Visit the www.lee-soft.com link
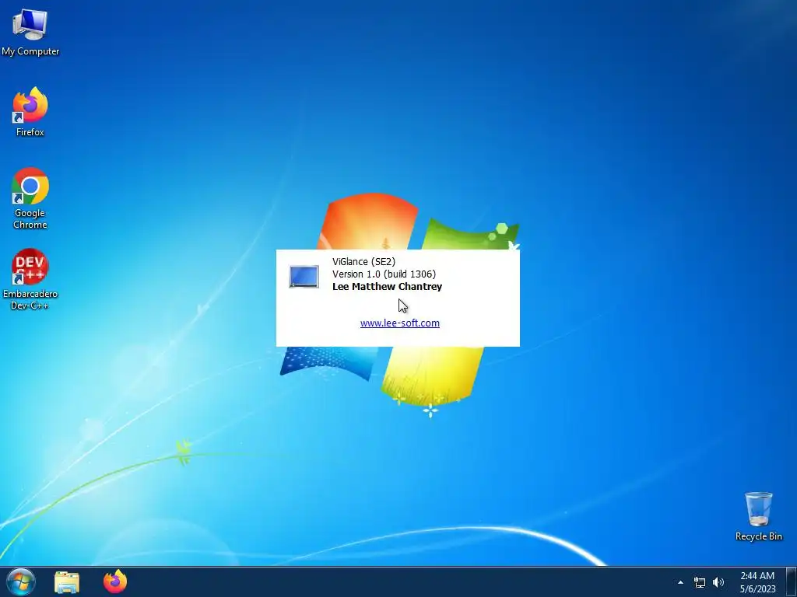Image resolution: width=797 pixels, height=597 pixels. tap(400, 323)
